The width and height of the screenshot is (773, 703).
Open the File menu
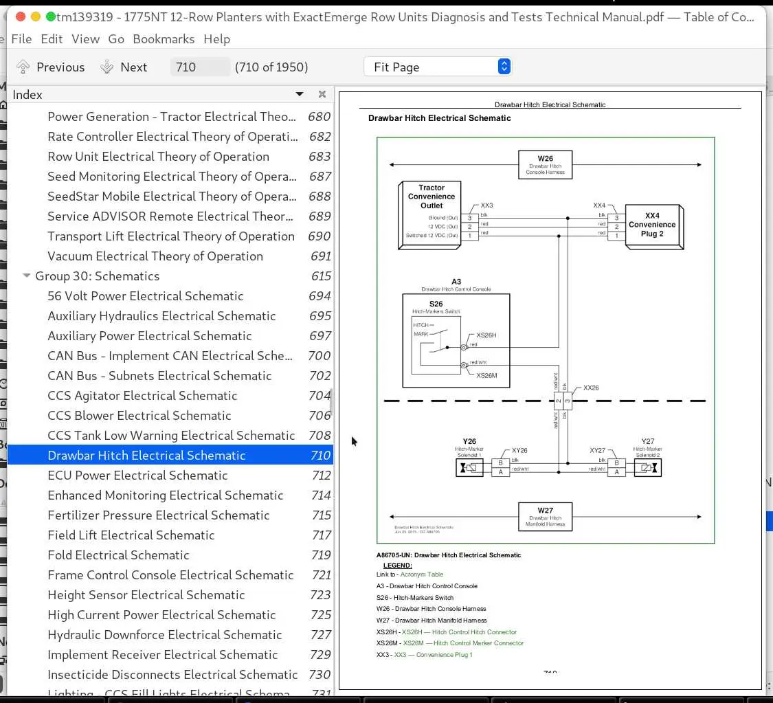[22, 39]
